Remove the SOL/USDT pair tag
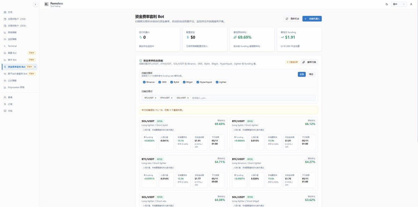 pos(188,98)
